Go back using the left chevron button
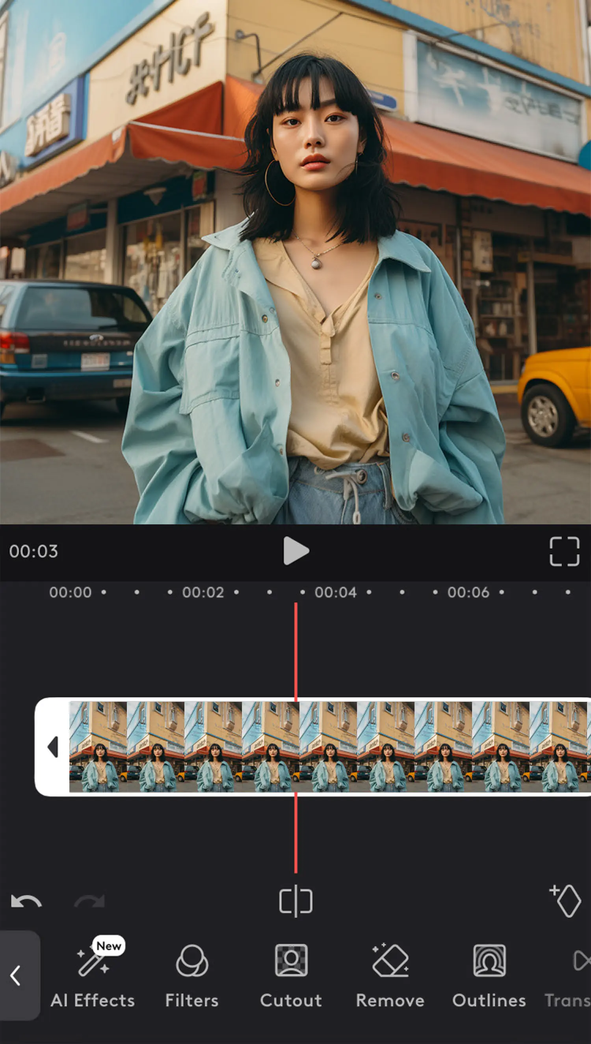Viewport: 591px width, 1044px height. 17,975
